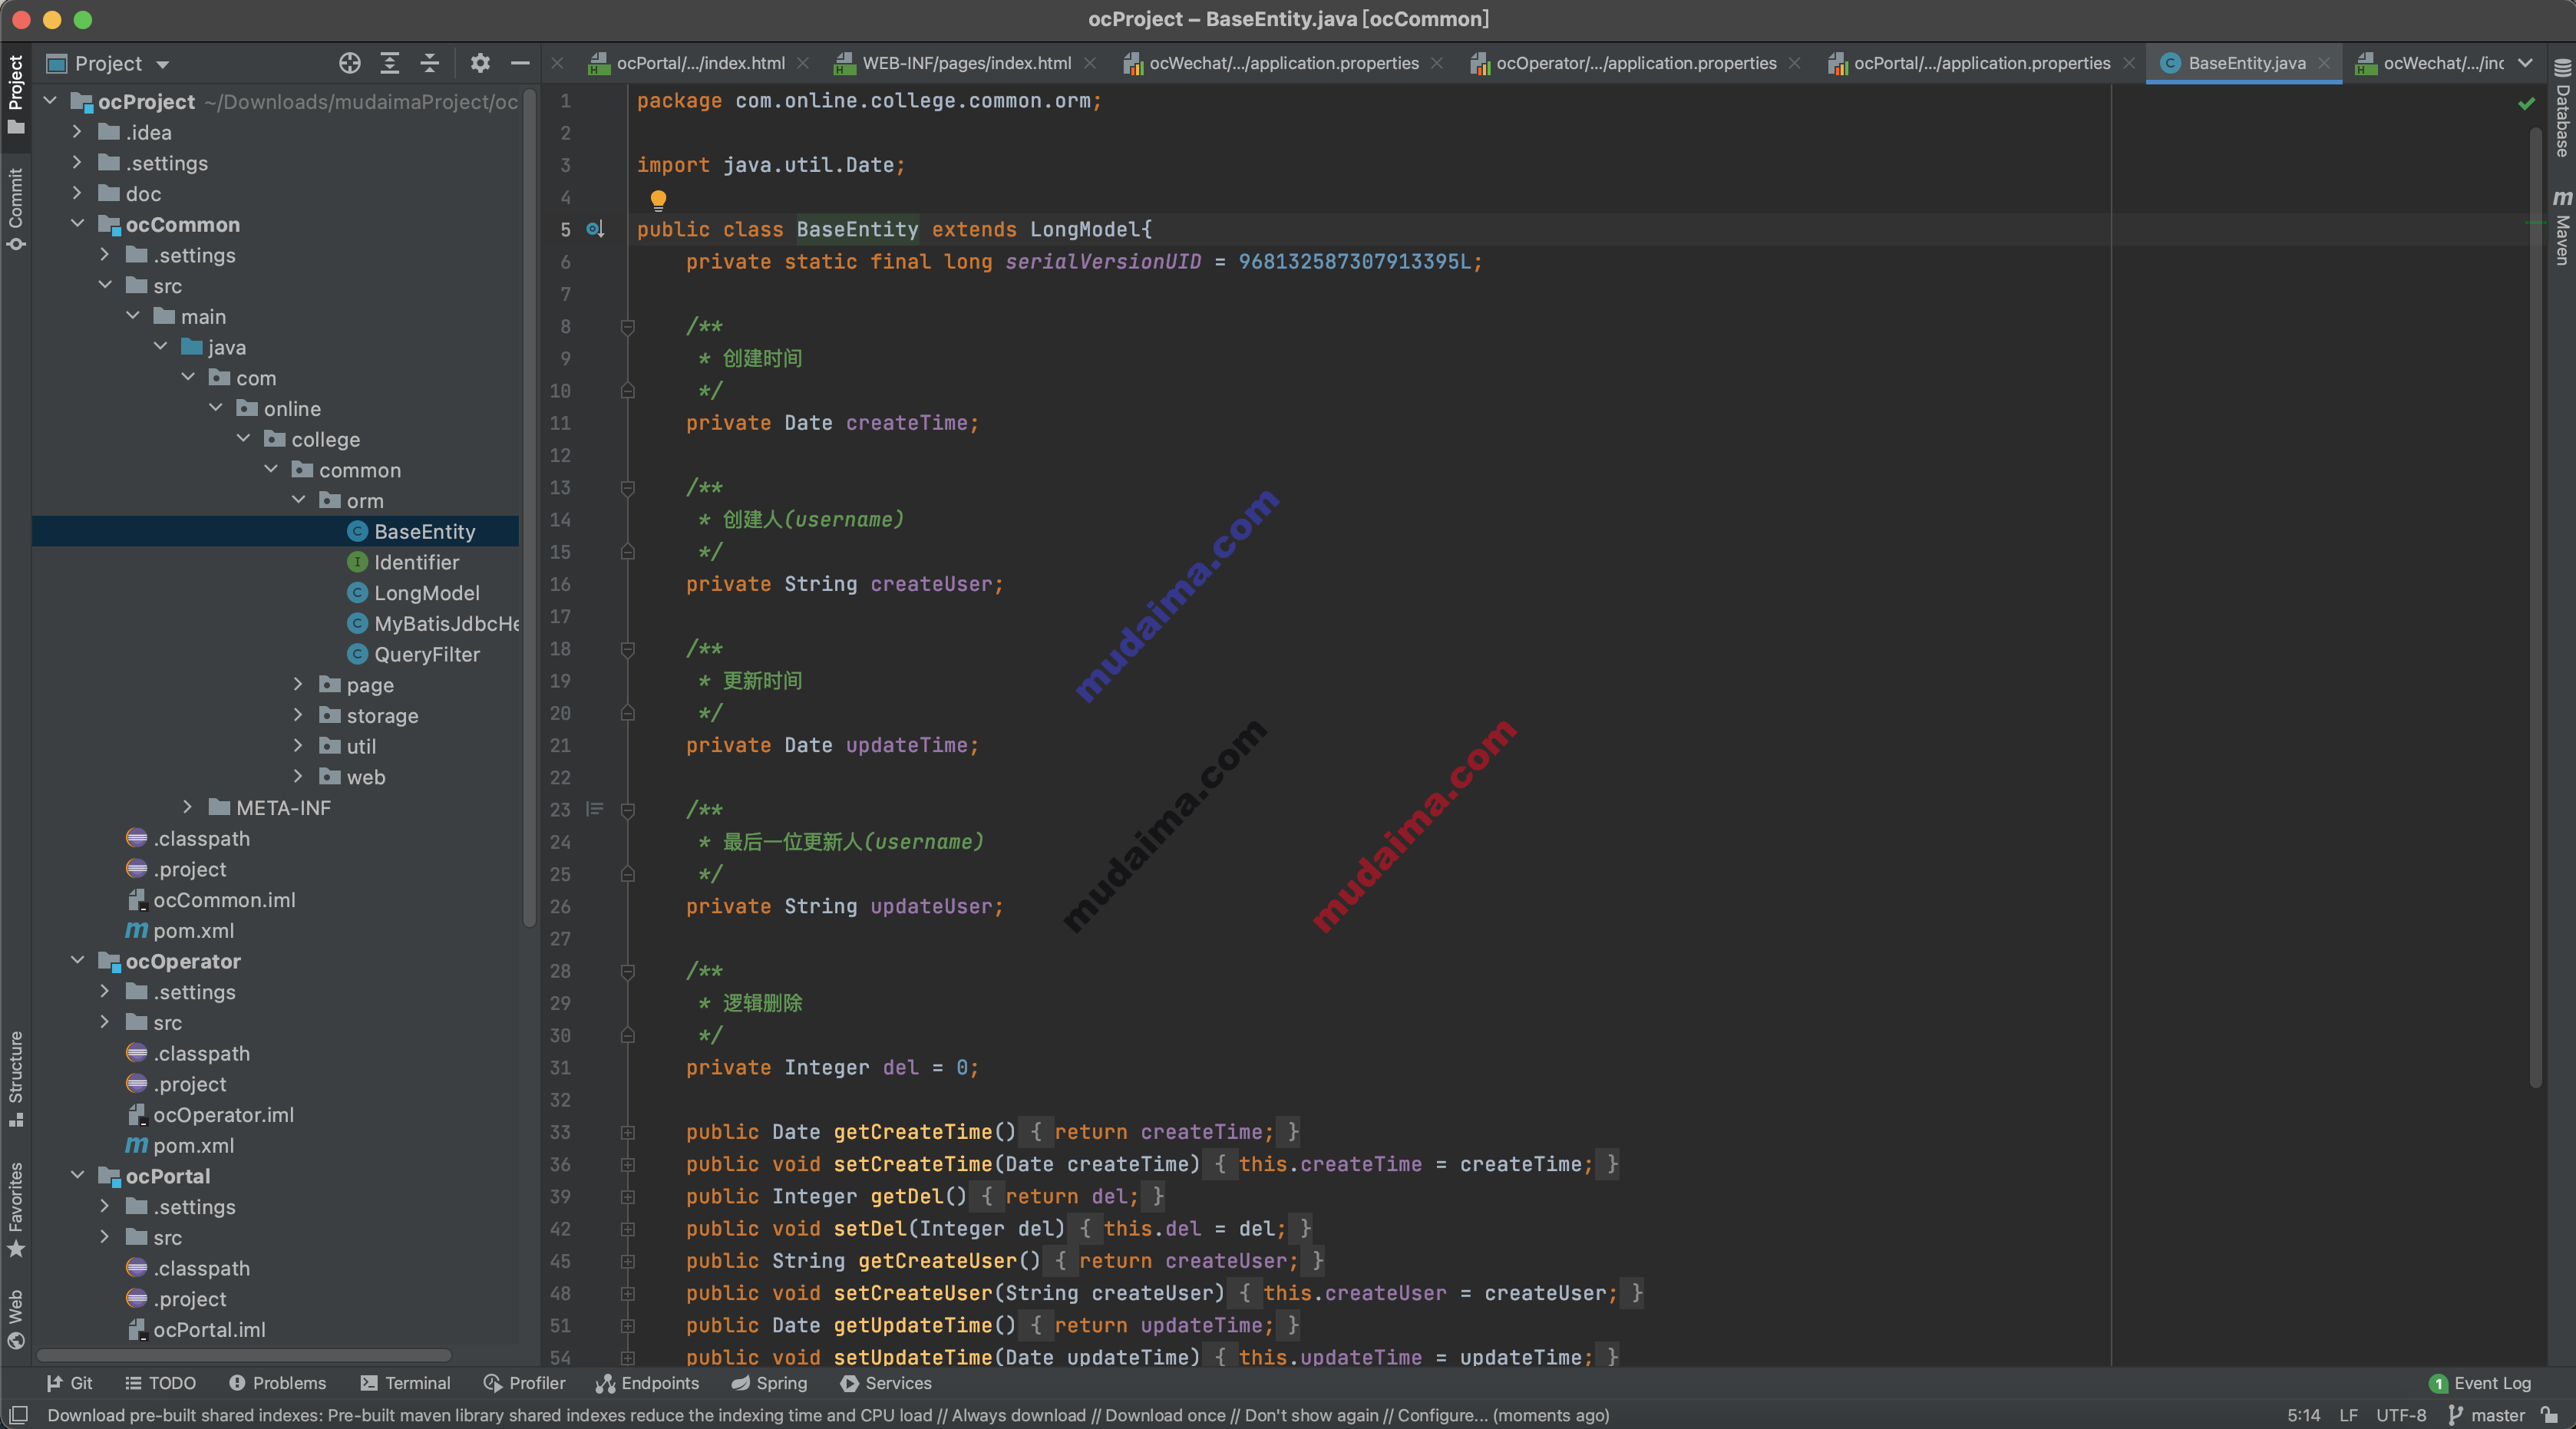Image resolution: width=2576 pixels, height=1429 pixels.
Task: Open Project panel settings gear
Action: pos(480,63)
